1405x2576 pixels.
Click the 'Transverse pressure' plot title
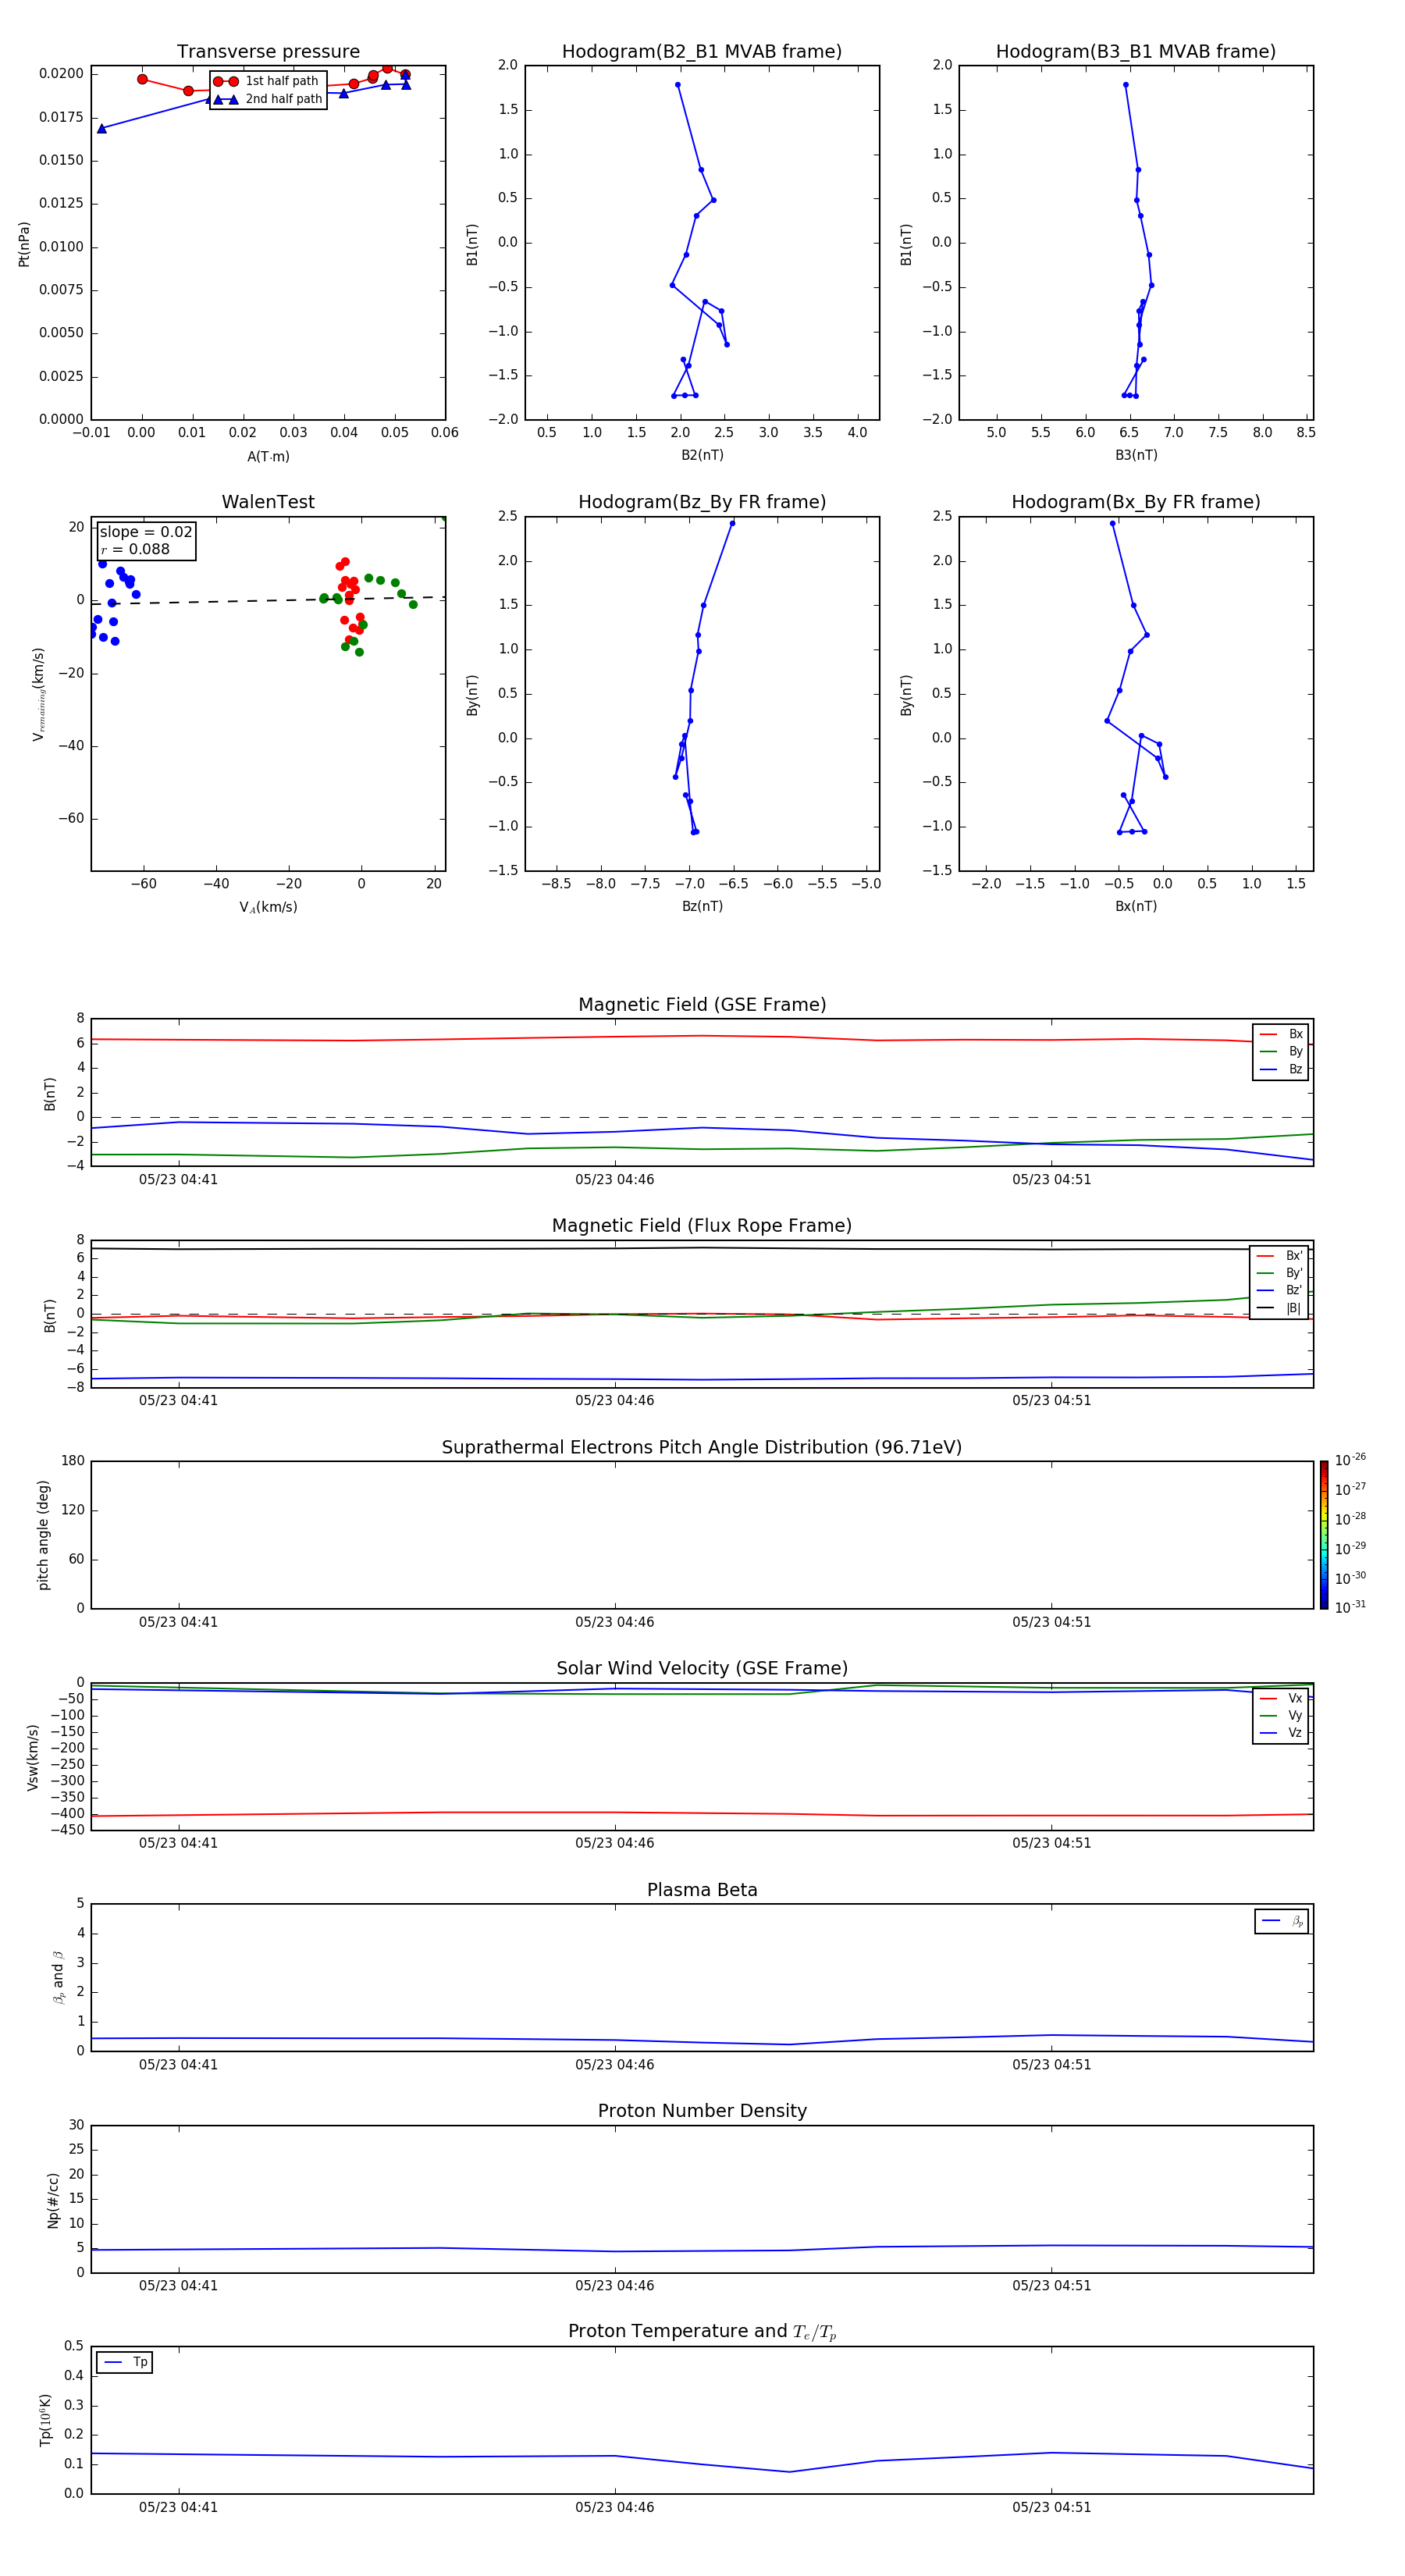pos(268,51)
